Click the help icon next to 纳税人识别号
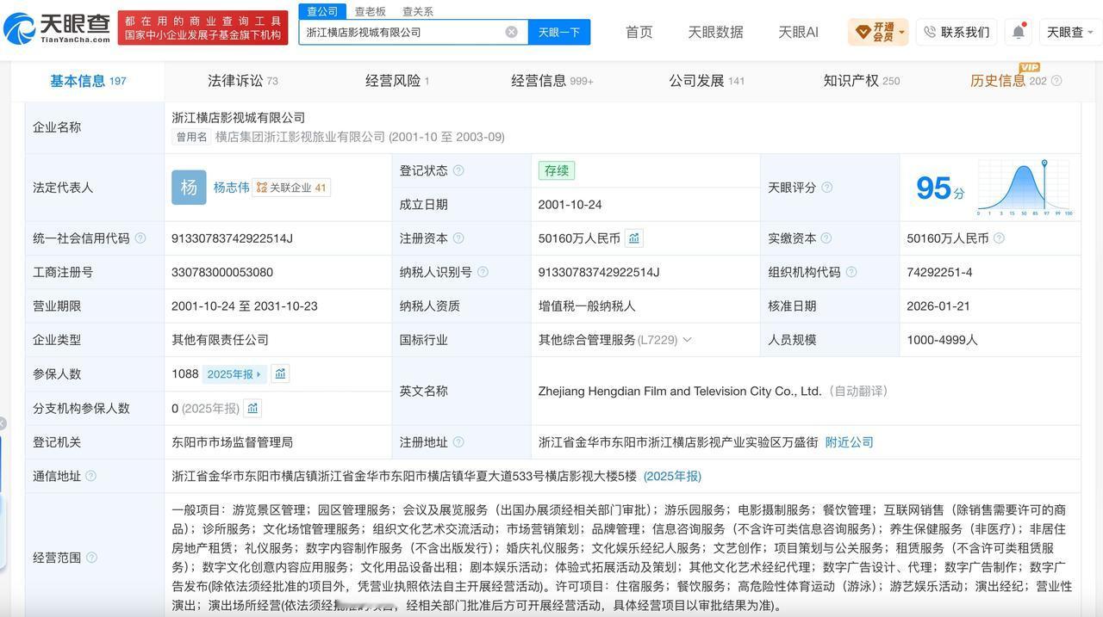The width and height of the screenshot is (1103, 617). [483, 272]
